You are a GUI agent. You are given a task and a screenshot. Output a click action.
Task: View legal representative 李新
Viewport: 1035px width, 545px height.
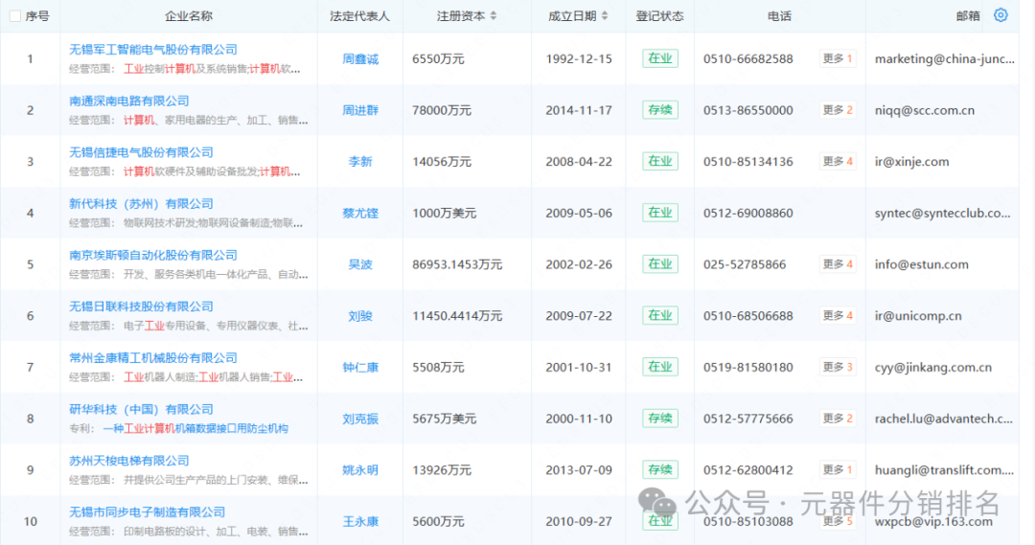360,162
